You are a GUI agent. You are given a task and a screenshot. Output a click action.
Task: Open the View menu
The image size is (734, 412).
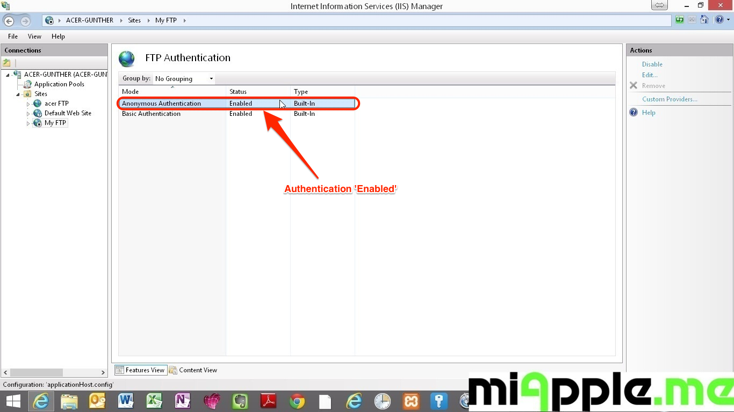(34, 36)
